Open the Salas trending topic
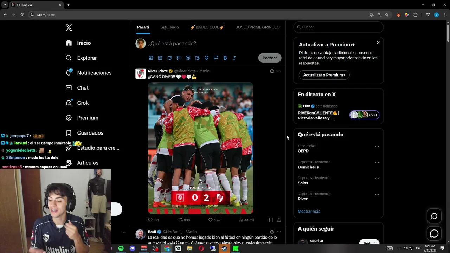This screenshot has width=450, height=253. 303,183
